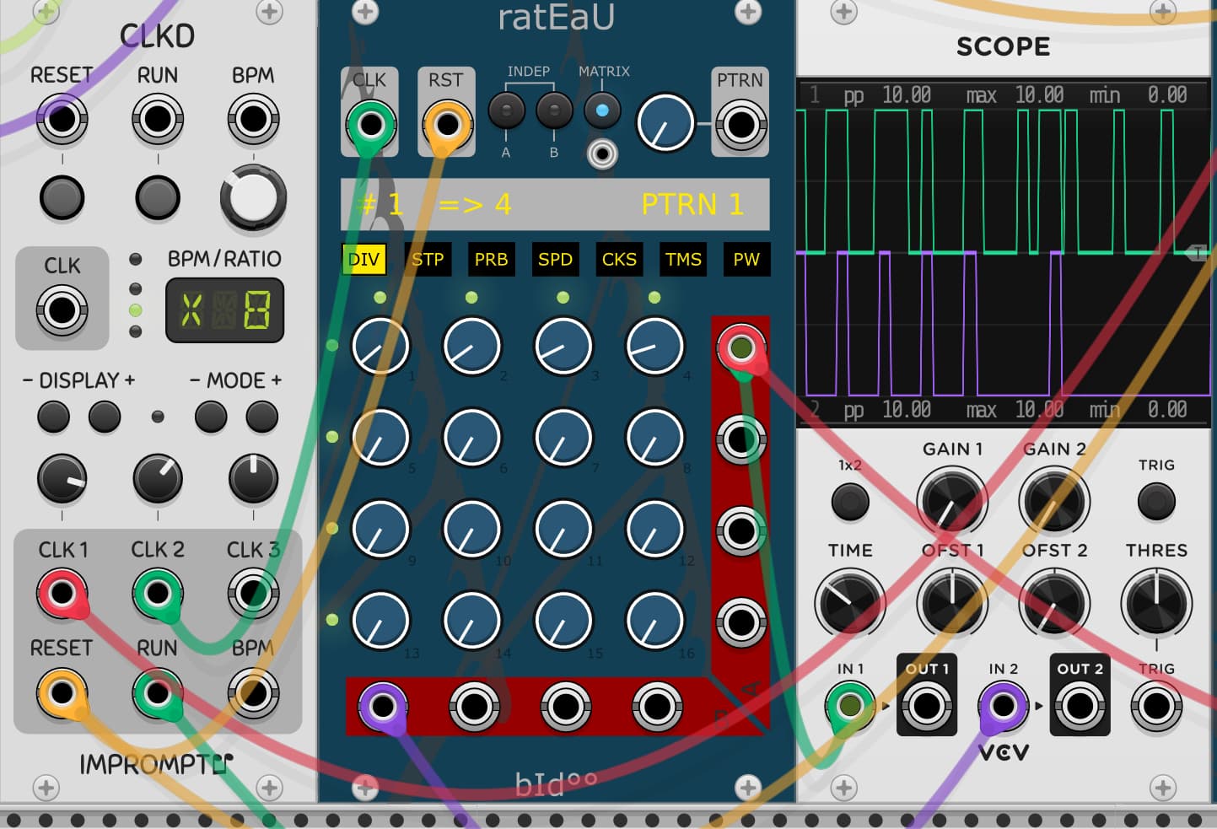Select the PW tab on ratEaU
This screenshot has width=1217, height=829.
point(746,259)
